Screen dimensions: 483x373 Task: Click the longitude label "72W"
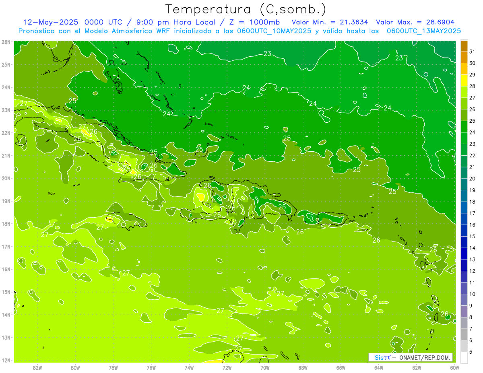pos(227,367)
